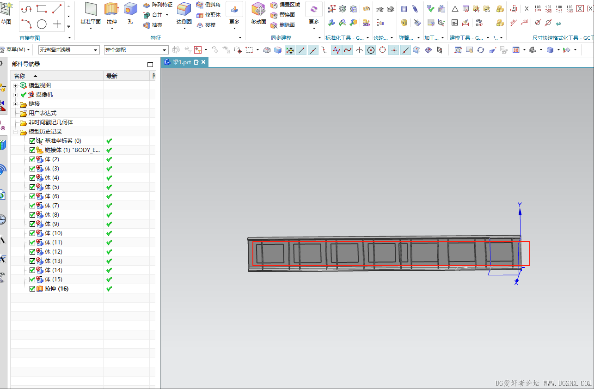Click the 孔 hole tool icon
Image resolution: width=594 pixels, height=389 pixels.
pos(130,9)
